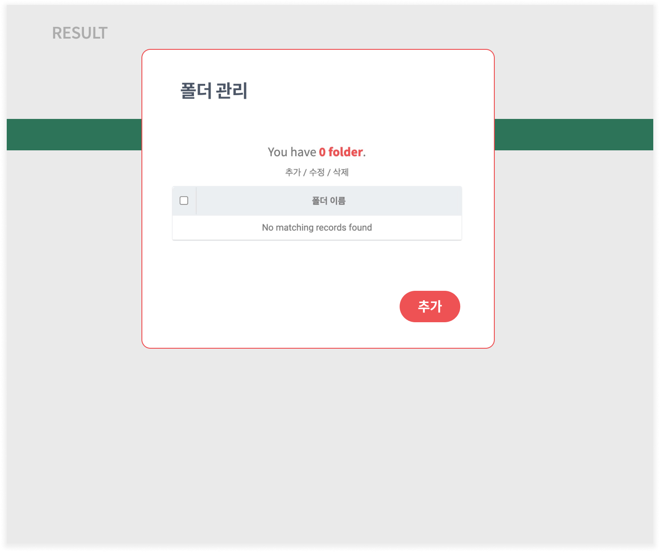Click green banner right of the dialog
This screenshot has width=660, height=552.
click(x=573, y=135)
